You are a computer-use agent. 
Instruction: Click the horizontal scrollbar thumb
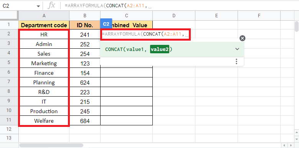(x=51, y=145)
